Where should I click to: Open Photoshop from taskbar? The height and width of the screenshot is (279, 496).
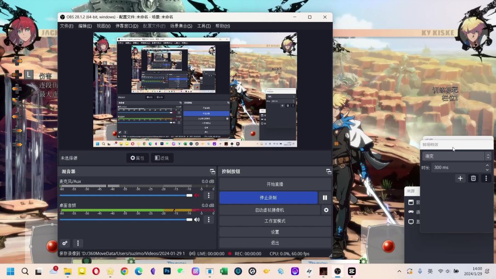click(167, 271)
